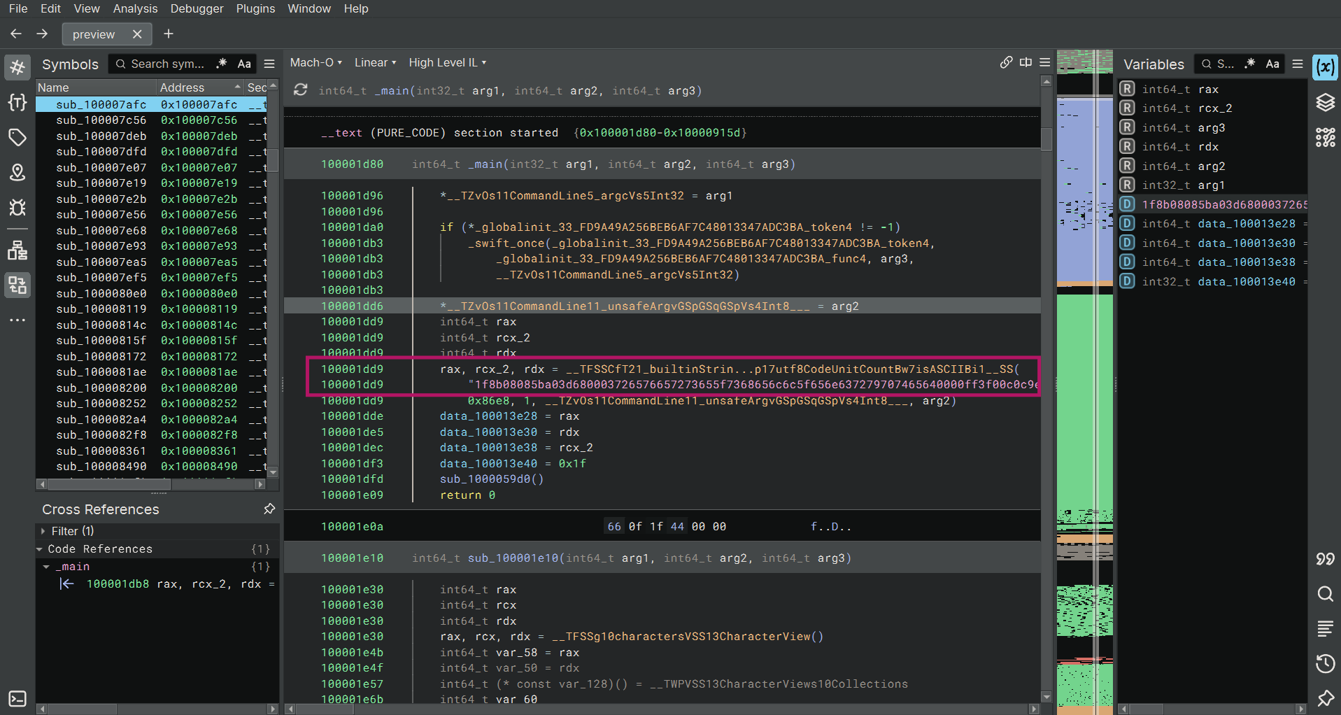The image size is (1341, 715).
Task: Click the refresh icon beside _main signature
Action: tap(301, 90)
